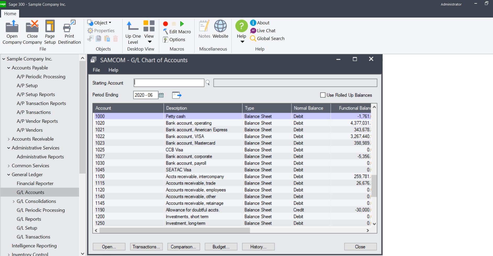Collapse Sample Company Inc. tree node
The image size is (493, 256).
pos(4,59)
